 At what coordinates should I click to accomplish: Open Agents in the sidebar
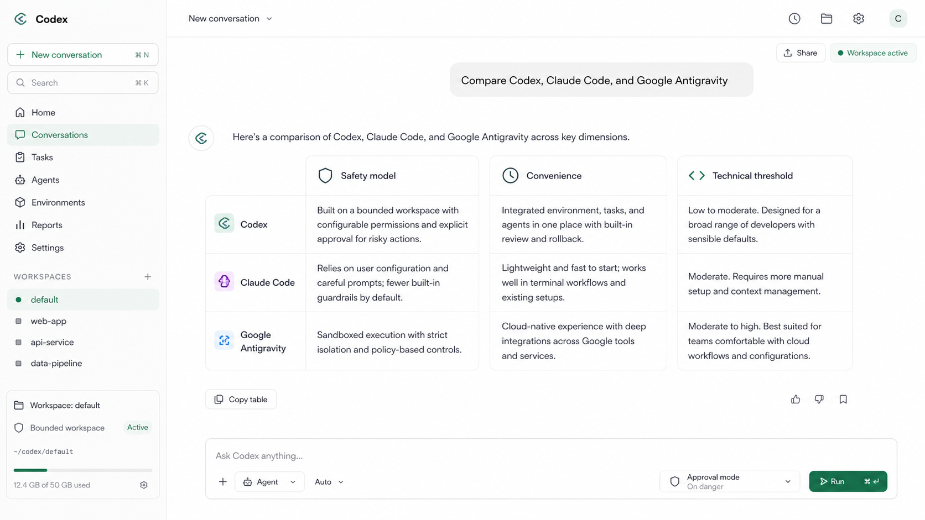[83, 180]
